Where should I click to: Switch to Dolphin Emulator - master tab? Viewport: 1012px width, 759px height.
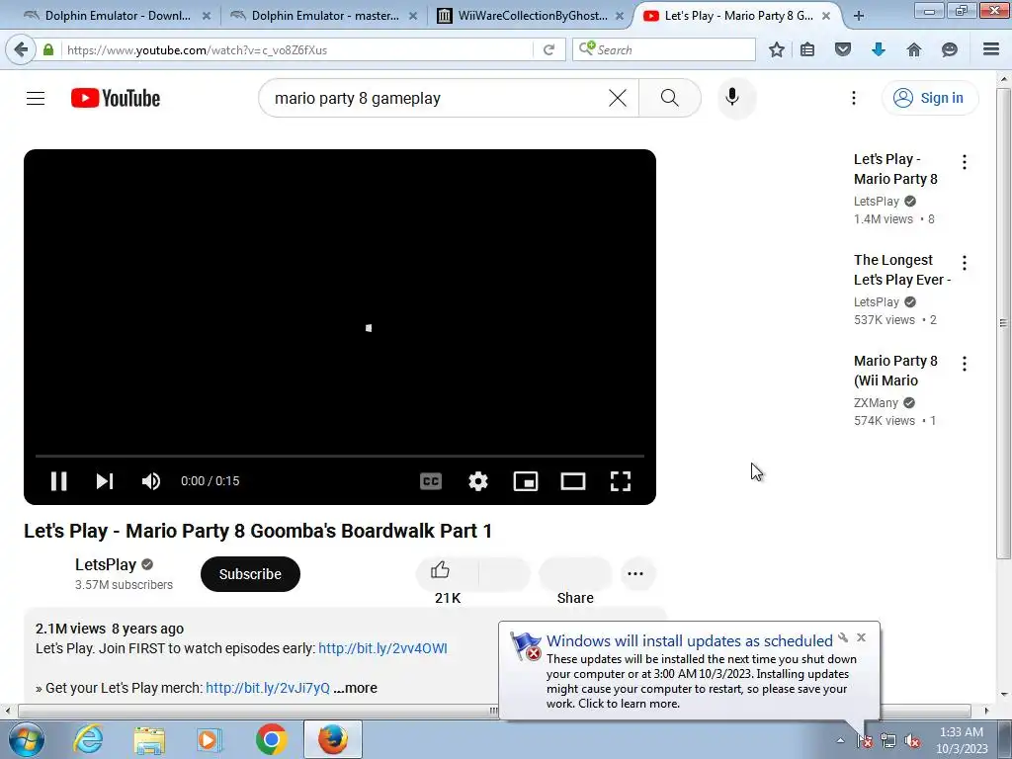tap(324, 16)
